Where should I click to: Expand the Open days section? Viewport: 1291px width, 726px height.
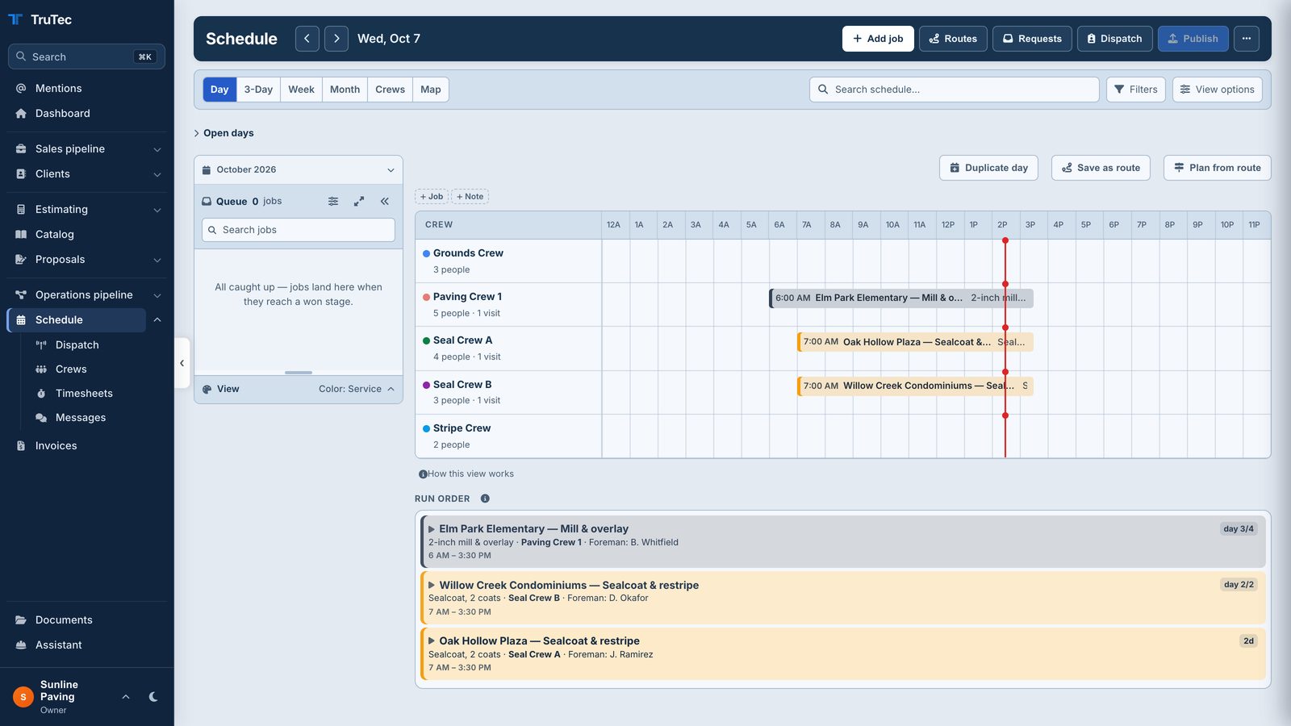224,133
